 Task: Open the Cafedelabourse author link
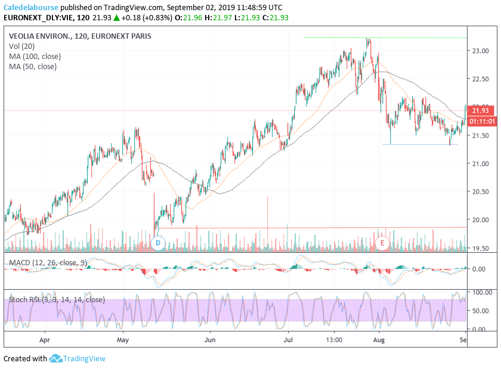coord(30,7)
